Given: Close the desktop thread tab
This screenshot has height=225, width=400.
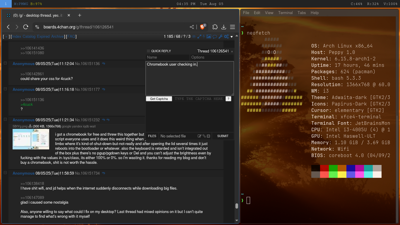Looking at the screenshot, I should (x=69, y=15).
